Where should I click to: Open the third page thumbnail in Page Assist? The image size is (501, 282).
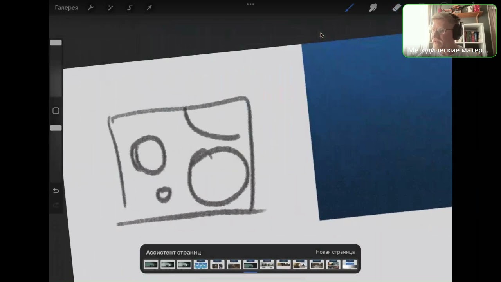184,265
